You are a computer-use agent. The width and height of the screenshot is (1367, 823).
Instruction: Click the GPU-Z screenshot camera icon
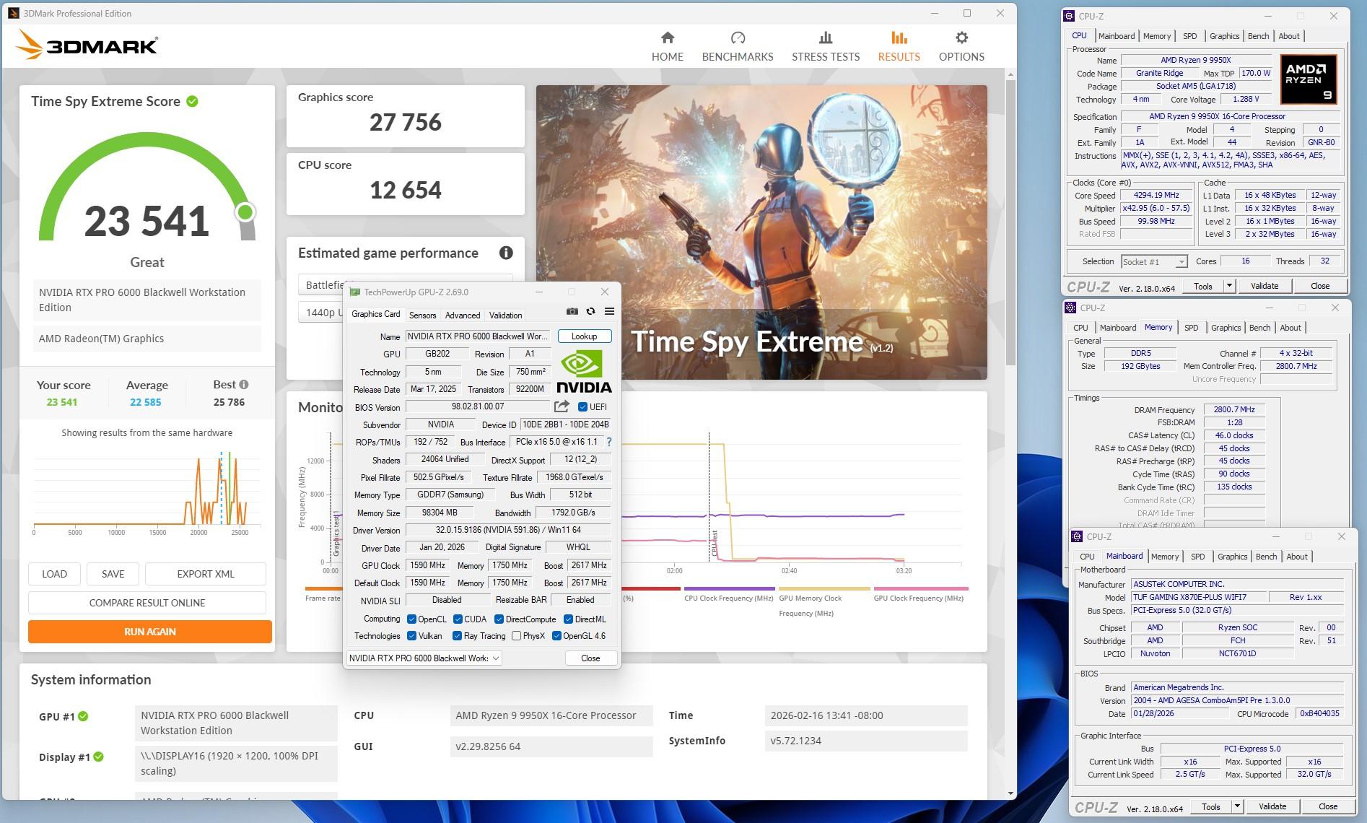coord(572,311)
